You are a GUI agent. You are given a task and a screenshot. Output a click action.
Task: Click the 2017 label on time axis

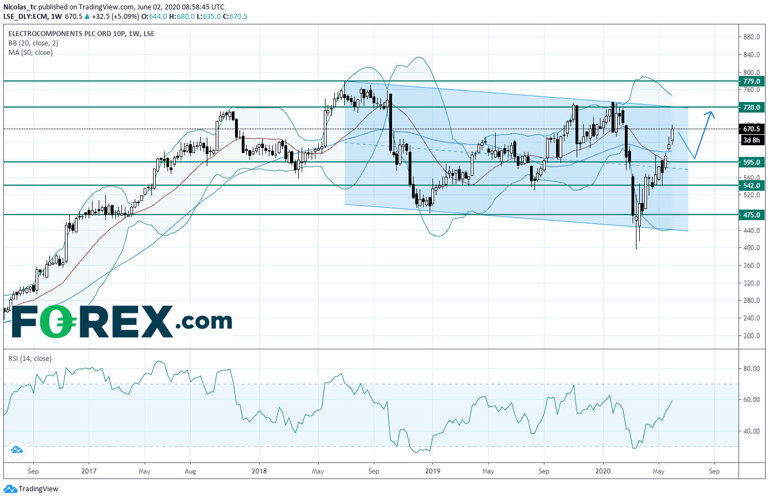tap(89, 471)
